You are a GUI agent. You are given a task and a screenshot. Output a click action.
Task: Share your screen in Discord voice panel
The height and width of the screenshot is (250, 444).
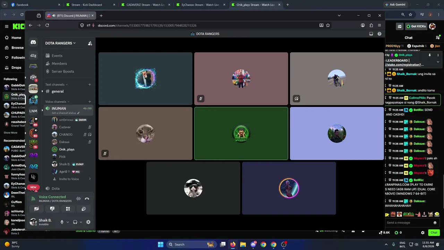[x=52, y=209]
